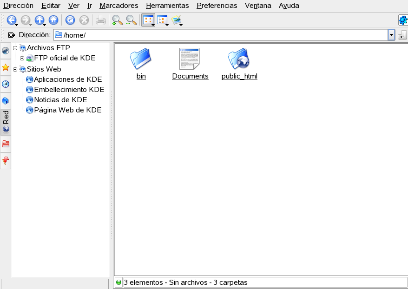Open the Ayuda menu
408x289 pixels.
[289, 6]
